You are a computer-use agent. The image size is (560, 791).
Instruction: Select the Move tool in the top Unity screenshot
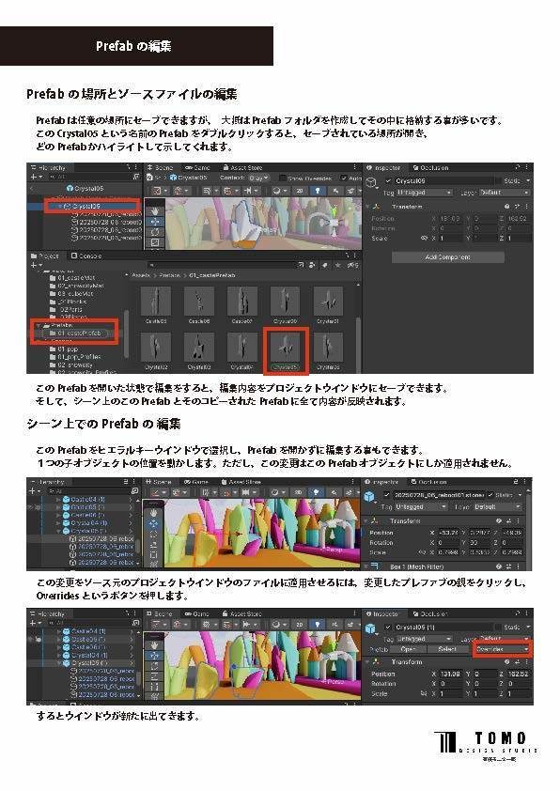(155, 222)
